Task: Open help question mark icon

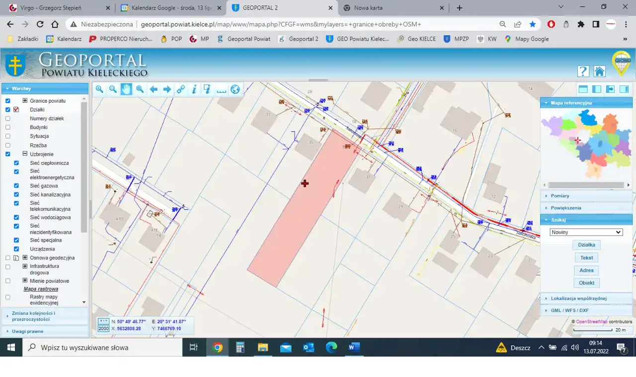Action: click(583, 71)
